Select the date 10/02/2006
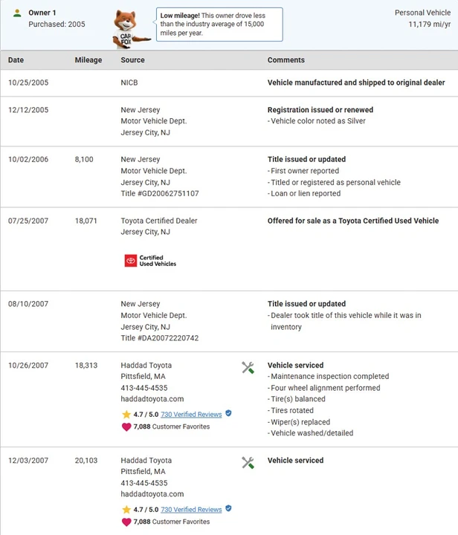Screen dimensions: 458x535 click(x=28, y=159)
